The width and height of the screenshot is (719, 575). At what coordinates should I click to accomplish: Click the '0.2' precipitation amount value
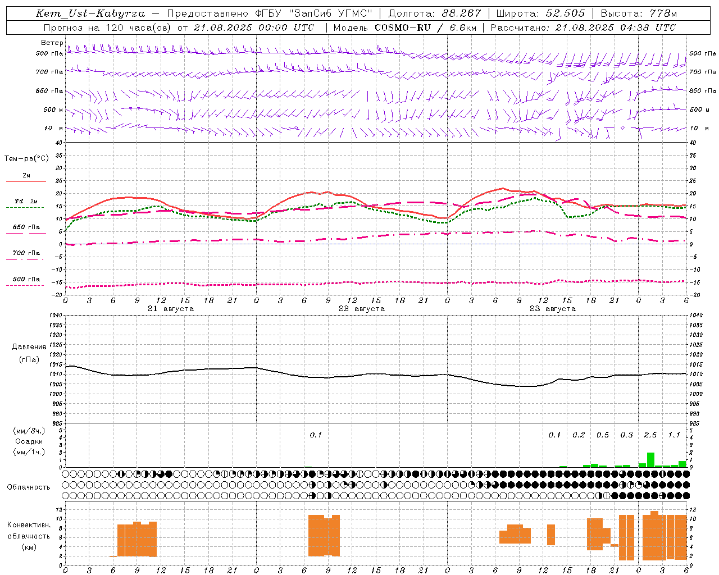click(579, 435)
